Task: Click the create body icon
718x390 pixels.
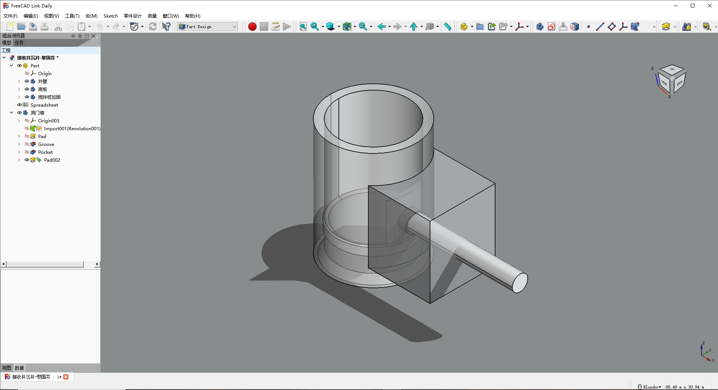Action: click(540, 27)
